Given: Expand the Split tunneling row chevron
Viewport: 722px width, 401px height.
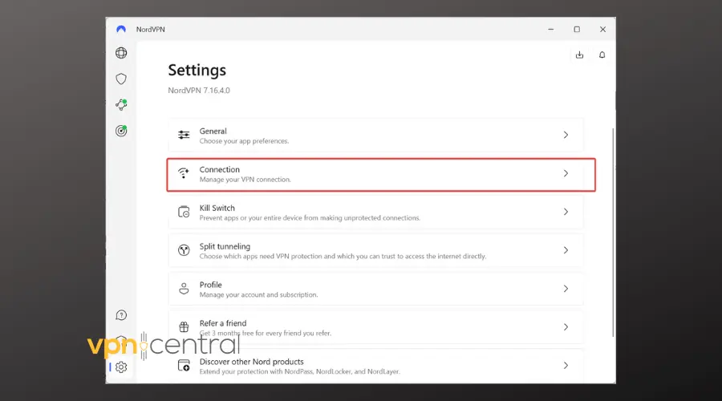Looking at the screenshot, I should click(566, 250).
